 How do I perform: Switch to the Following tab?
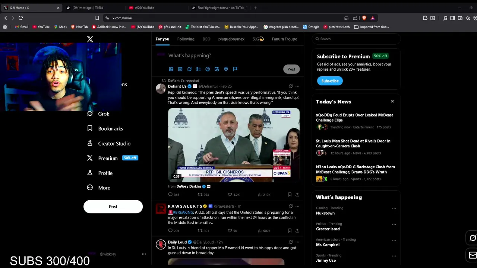point(186,39)
